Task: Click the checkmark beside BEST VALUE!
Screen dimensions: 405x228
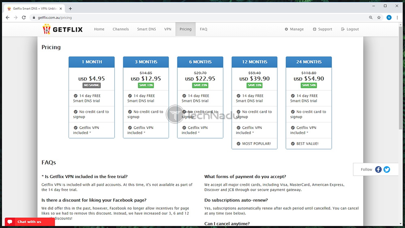Action: pos(293,144)
